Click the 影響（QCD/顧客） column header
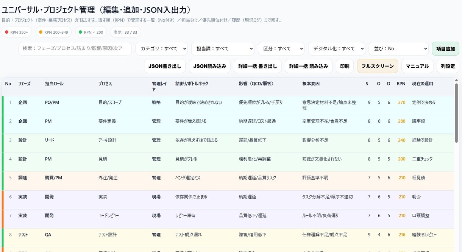Image resolution: width=462 pixels, height=252 pixels. (256, 84)
